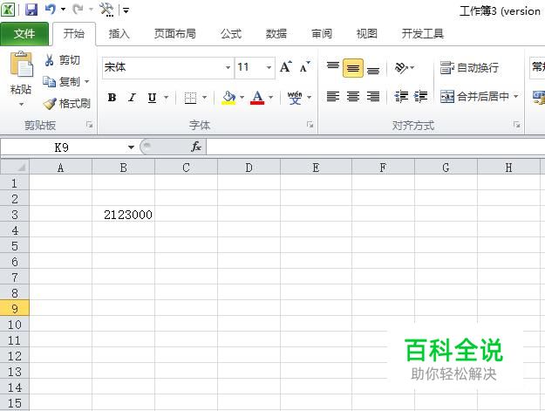
Task: Click the Redo arrow icon
Action: point(78,10)
